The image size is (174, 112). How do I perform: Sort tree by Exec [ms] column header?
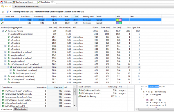(117, 27)
